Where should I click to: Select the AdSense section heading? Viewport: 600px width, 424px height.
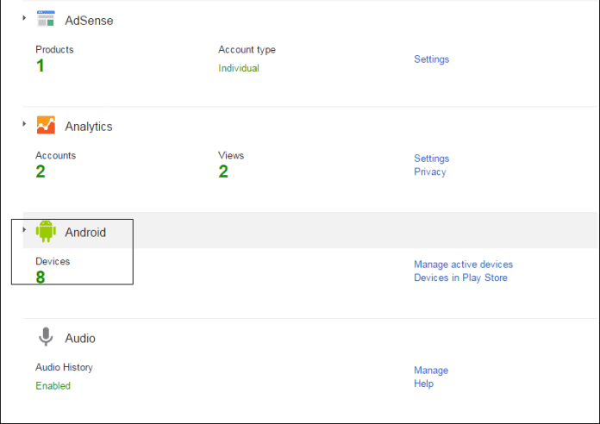click(x=89, y=20)
